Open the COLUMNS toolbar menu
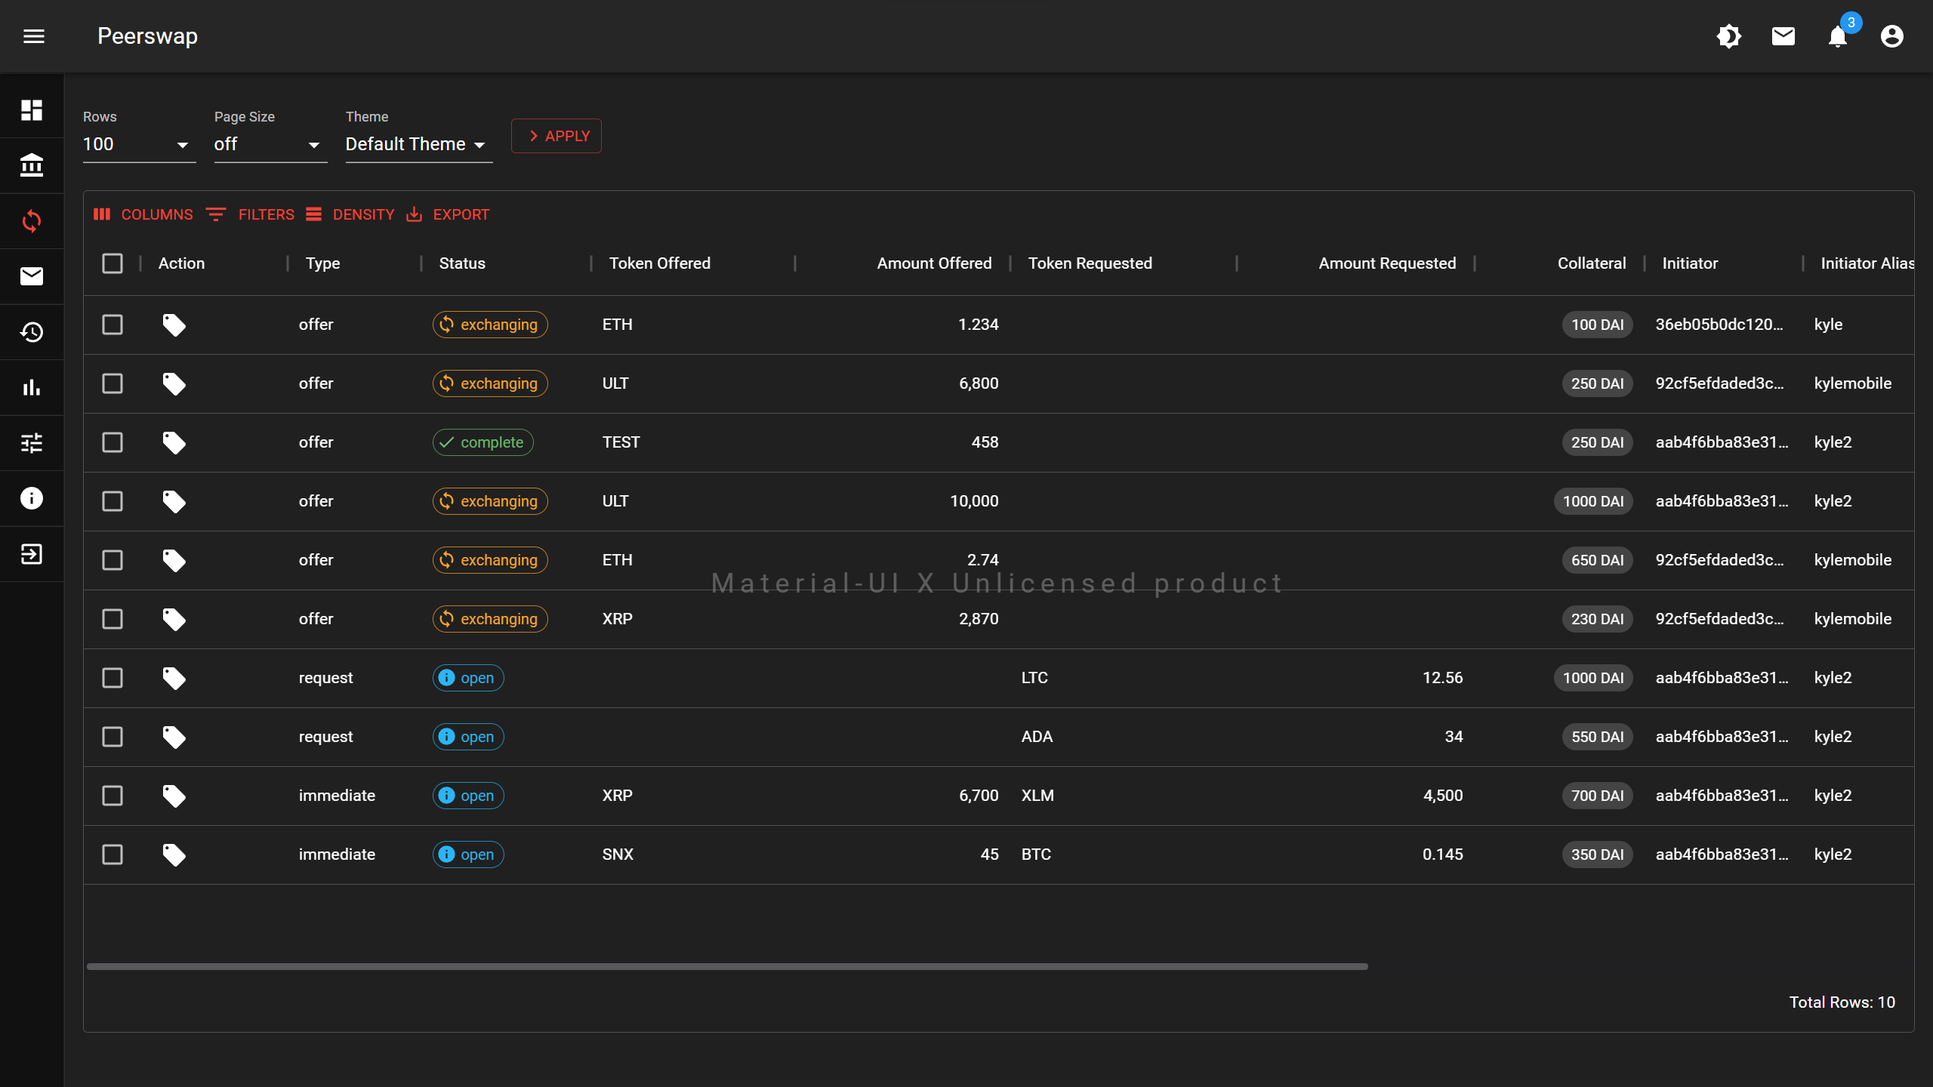1933x1087 pixels. 143,214
